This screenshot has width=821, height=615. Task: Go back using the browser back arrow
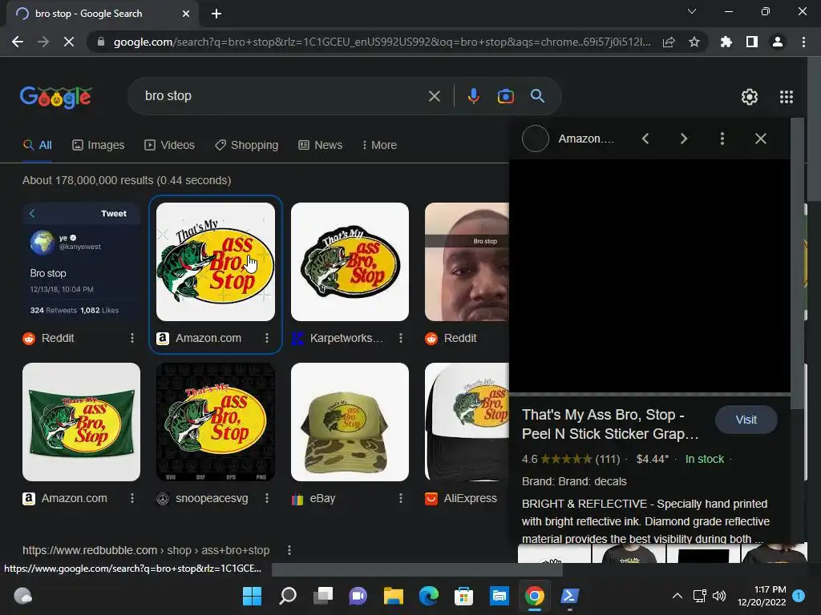(x=18, y=42)
